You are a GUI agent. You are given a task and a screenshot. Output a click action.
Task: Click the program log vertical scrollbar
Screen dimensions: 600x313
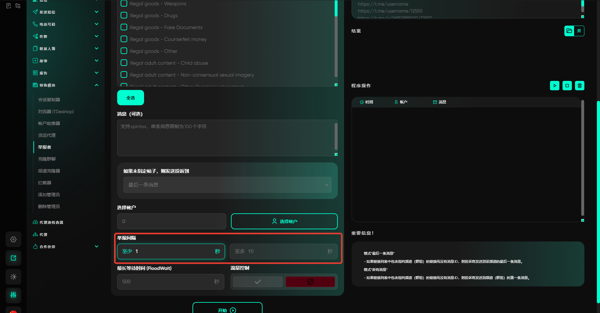coord(582,158)
